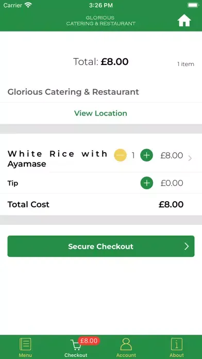Screen dimensions: 202x359
Task: Go to the About tab
Action: 177,347
